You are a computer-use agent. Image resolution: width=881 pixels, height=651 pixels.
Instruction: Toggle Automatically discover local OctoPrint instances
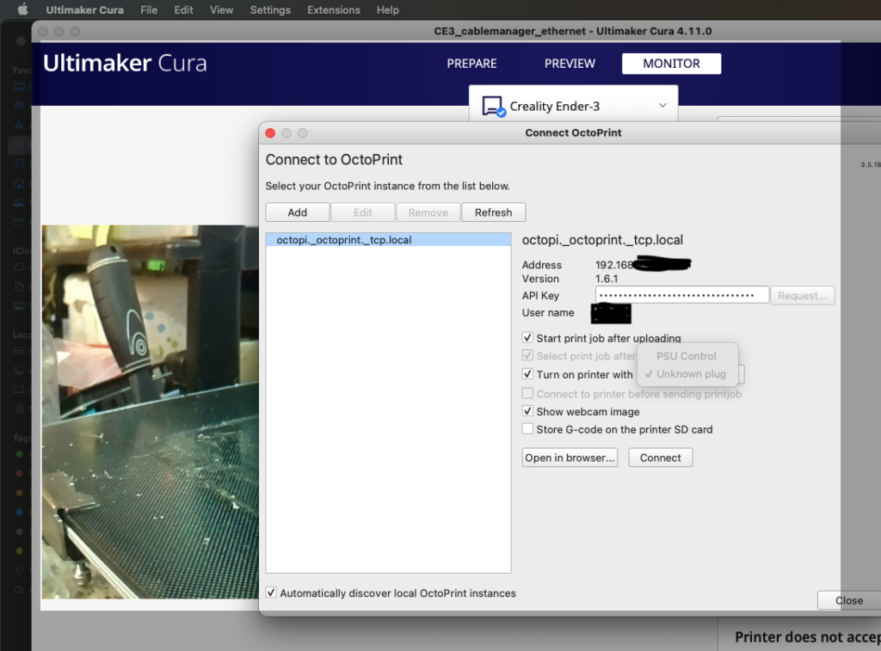pyautogui.click(x=271, y=593)
